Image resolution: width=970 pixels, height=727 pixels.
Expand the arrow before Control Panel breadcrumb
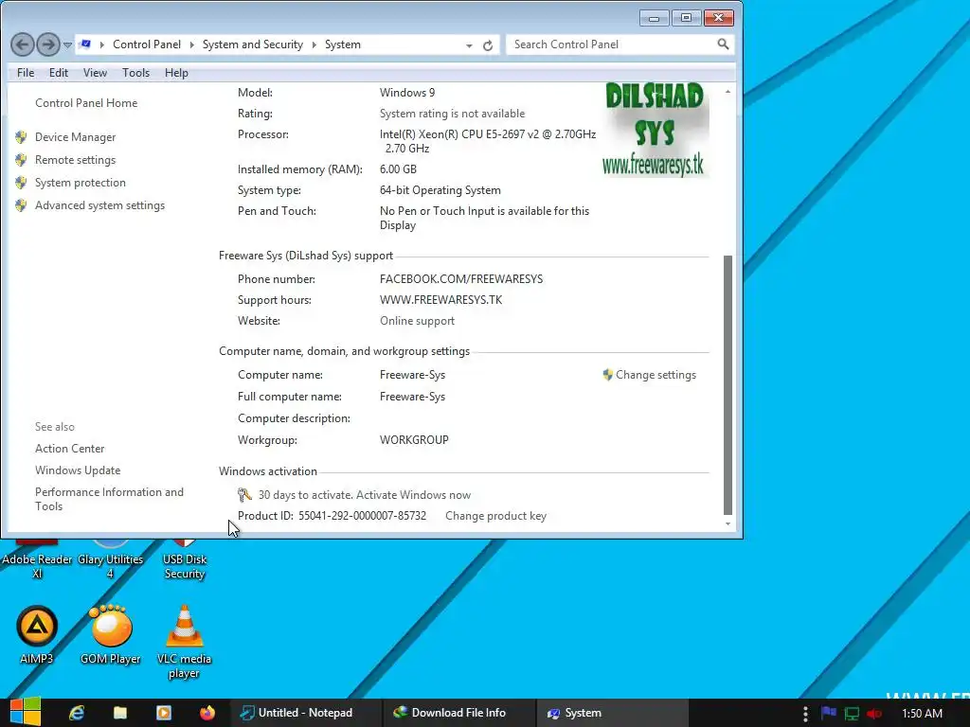(101, 44)
